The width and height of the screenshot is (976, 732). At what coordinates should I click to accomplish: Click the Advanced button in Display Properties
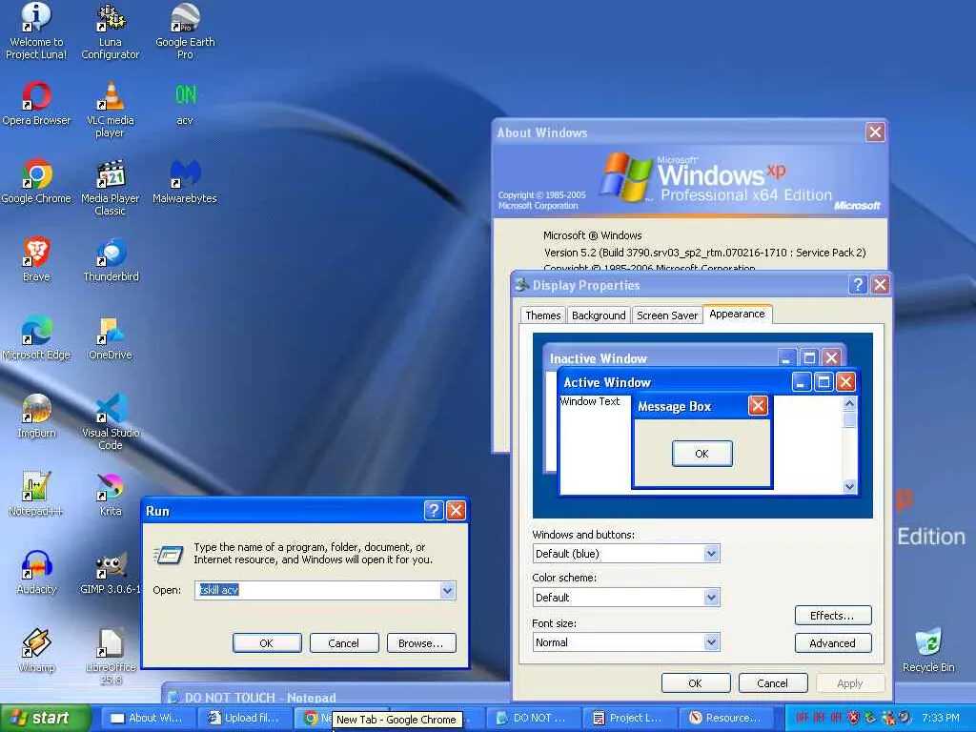coord(832,643)
